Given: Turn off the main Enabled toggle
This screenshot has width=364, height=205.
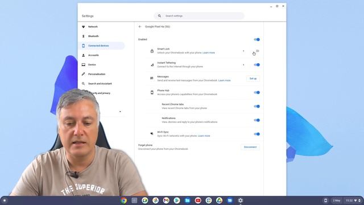Looking at the screenshot, I should pos(257,39).
